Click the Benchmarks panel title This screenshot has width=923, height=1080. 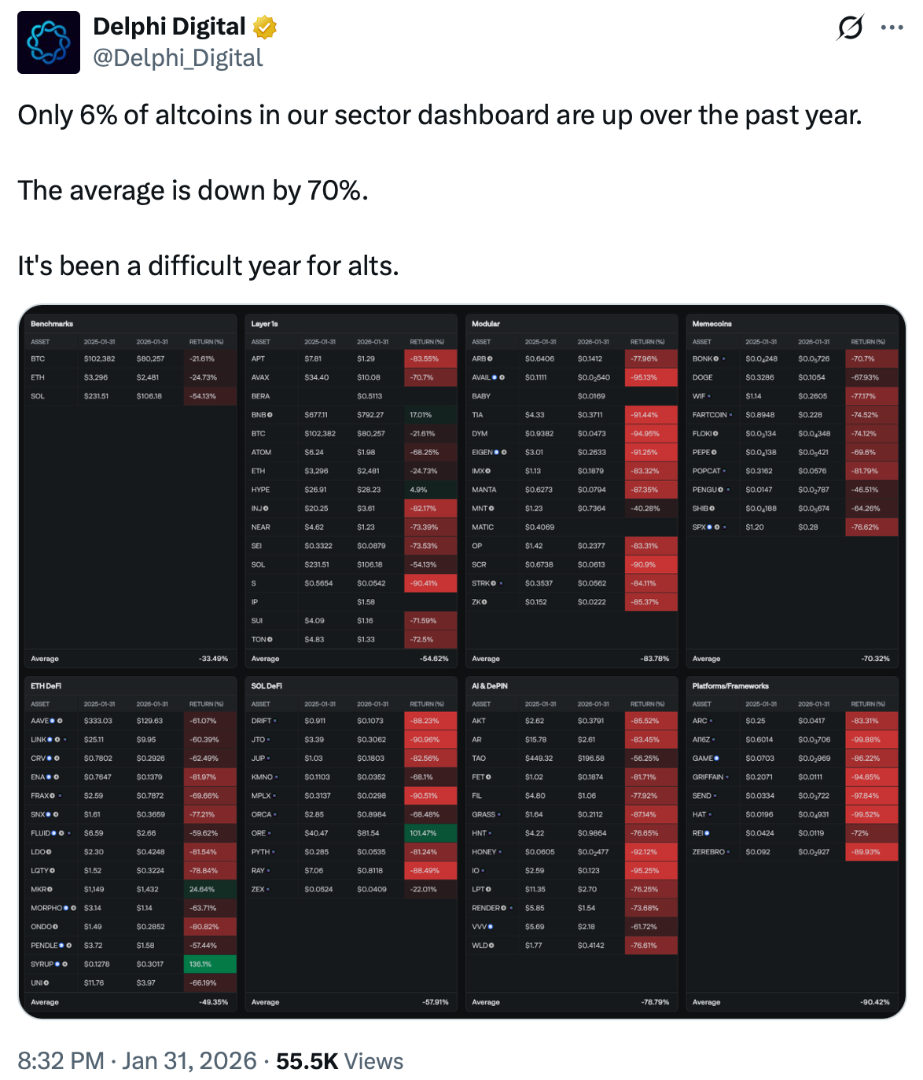[x=52, y=324]
